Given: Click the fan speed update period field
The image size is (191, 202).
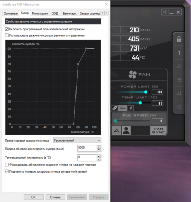Looking at the screenshot, I should tap(87, 148).
